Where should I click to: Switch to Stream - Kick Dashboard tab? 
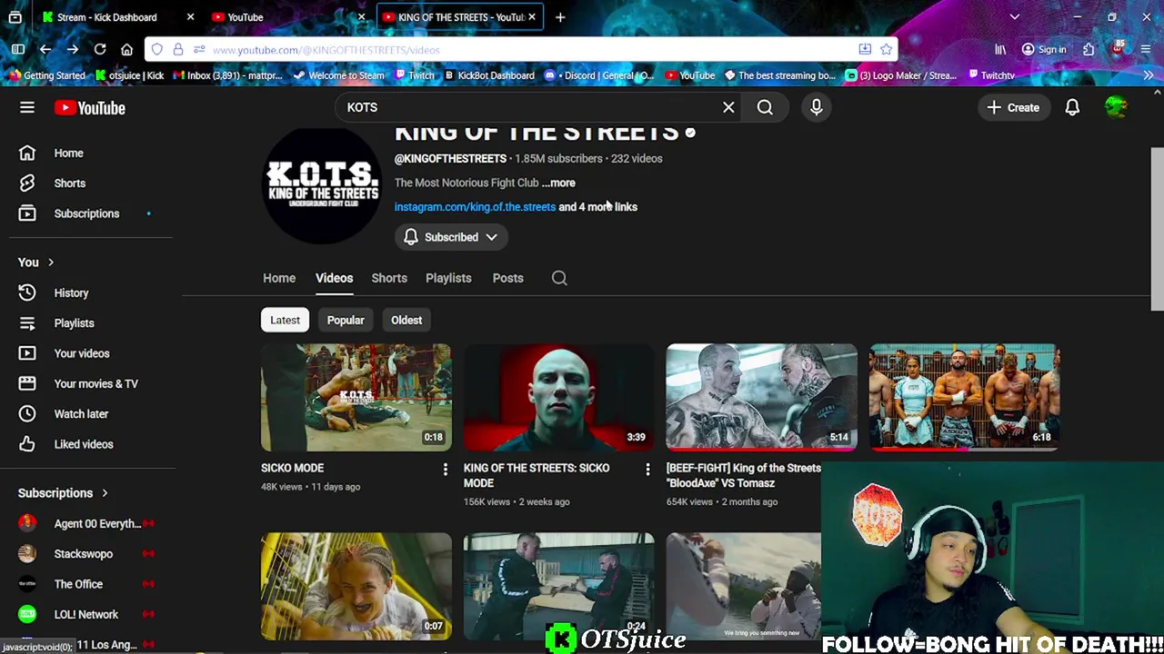click(106, 17)
